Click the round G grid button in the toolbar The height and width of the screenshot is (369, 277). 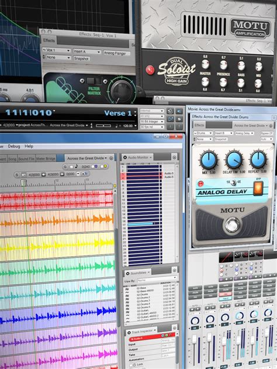click(x=65, y=167)
